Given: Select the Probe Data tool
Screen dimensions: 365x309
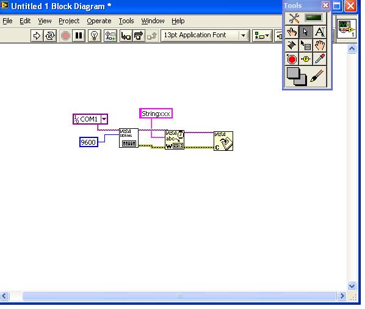Looking at the screenshot, I should [x=306, y=59].
